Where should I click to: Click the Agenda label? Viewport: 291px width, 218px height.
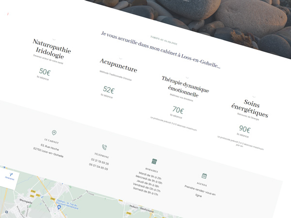(x=202, y=184)
